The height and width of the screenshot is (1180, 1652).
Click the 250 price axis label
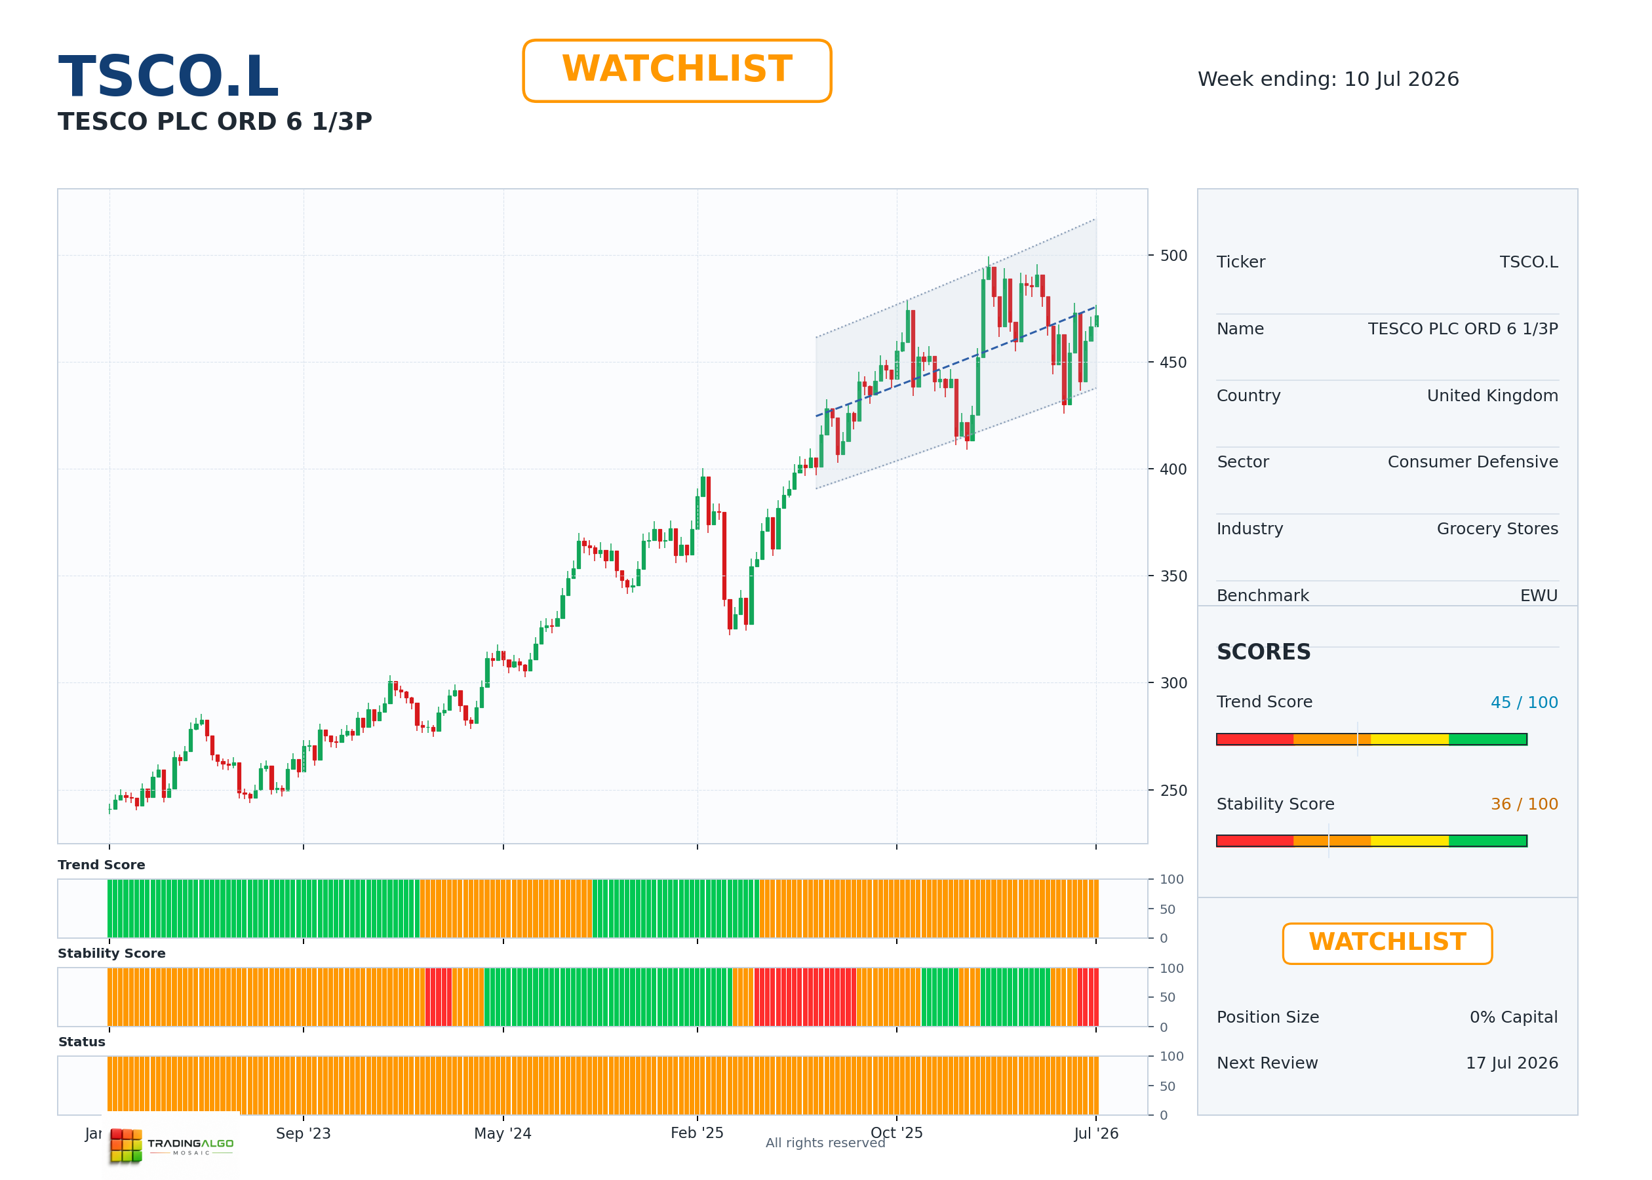1173,790
